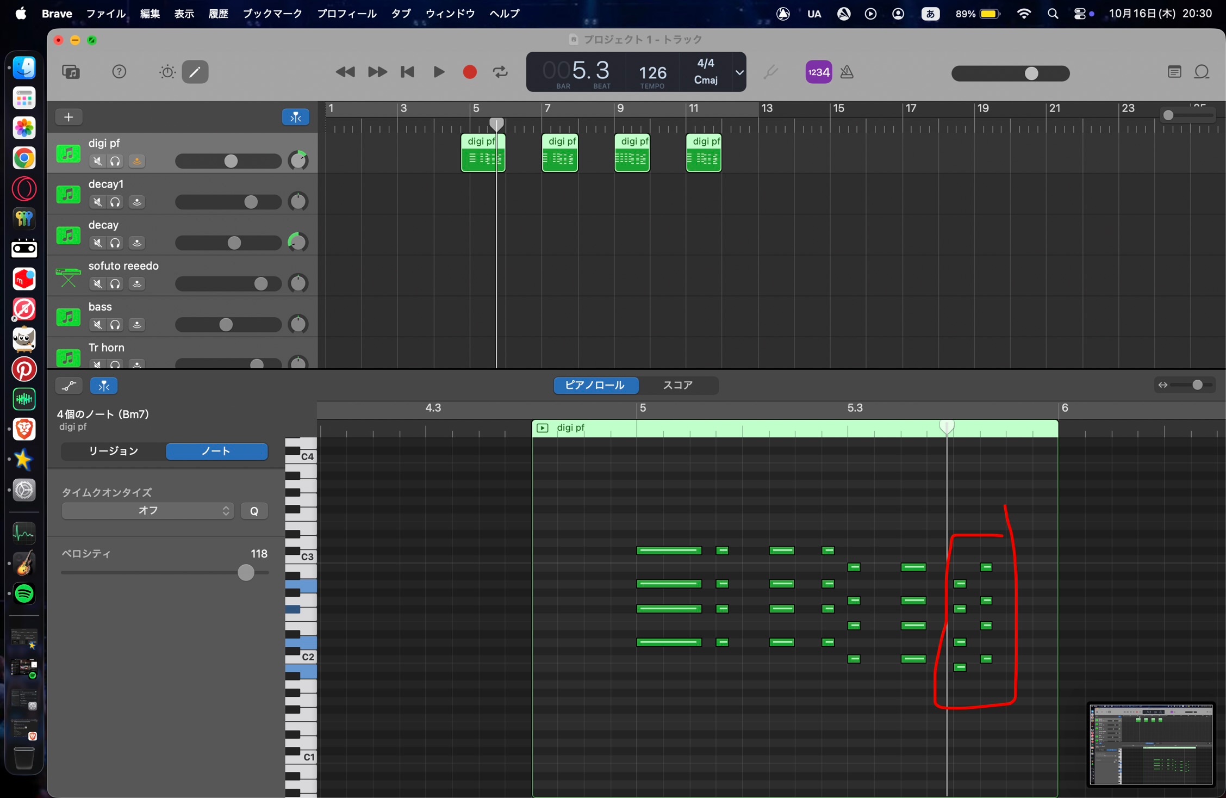Toggle cycle loop mode button
Viewport: 1226px width, 798px height.
point(500,72)
